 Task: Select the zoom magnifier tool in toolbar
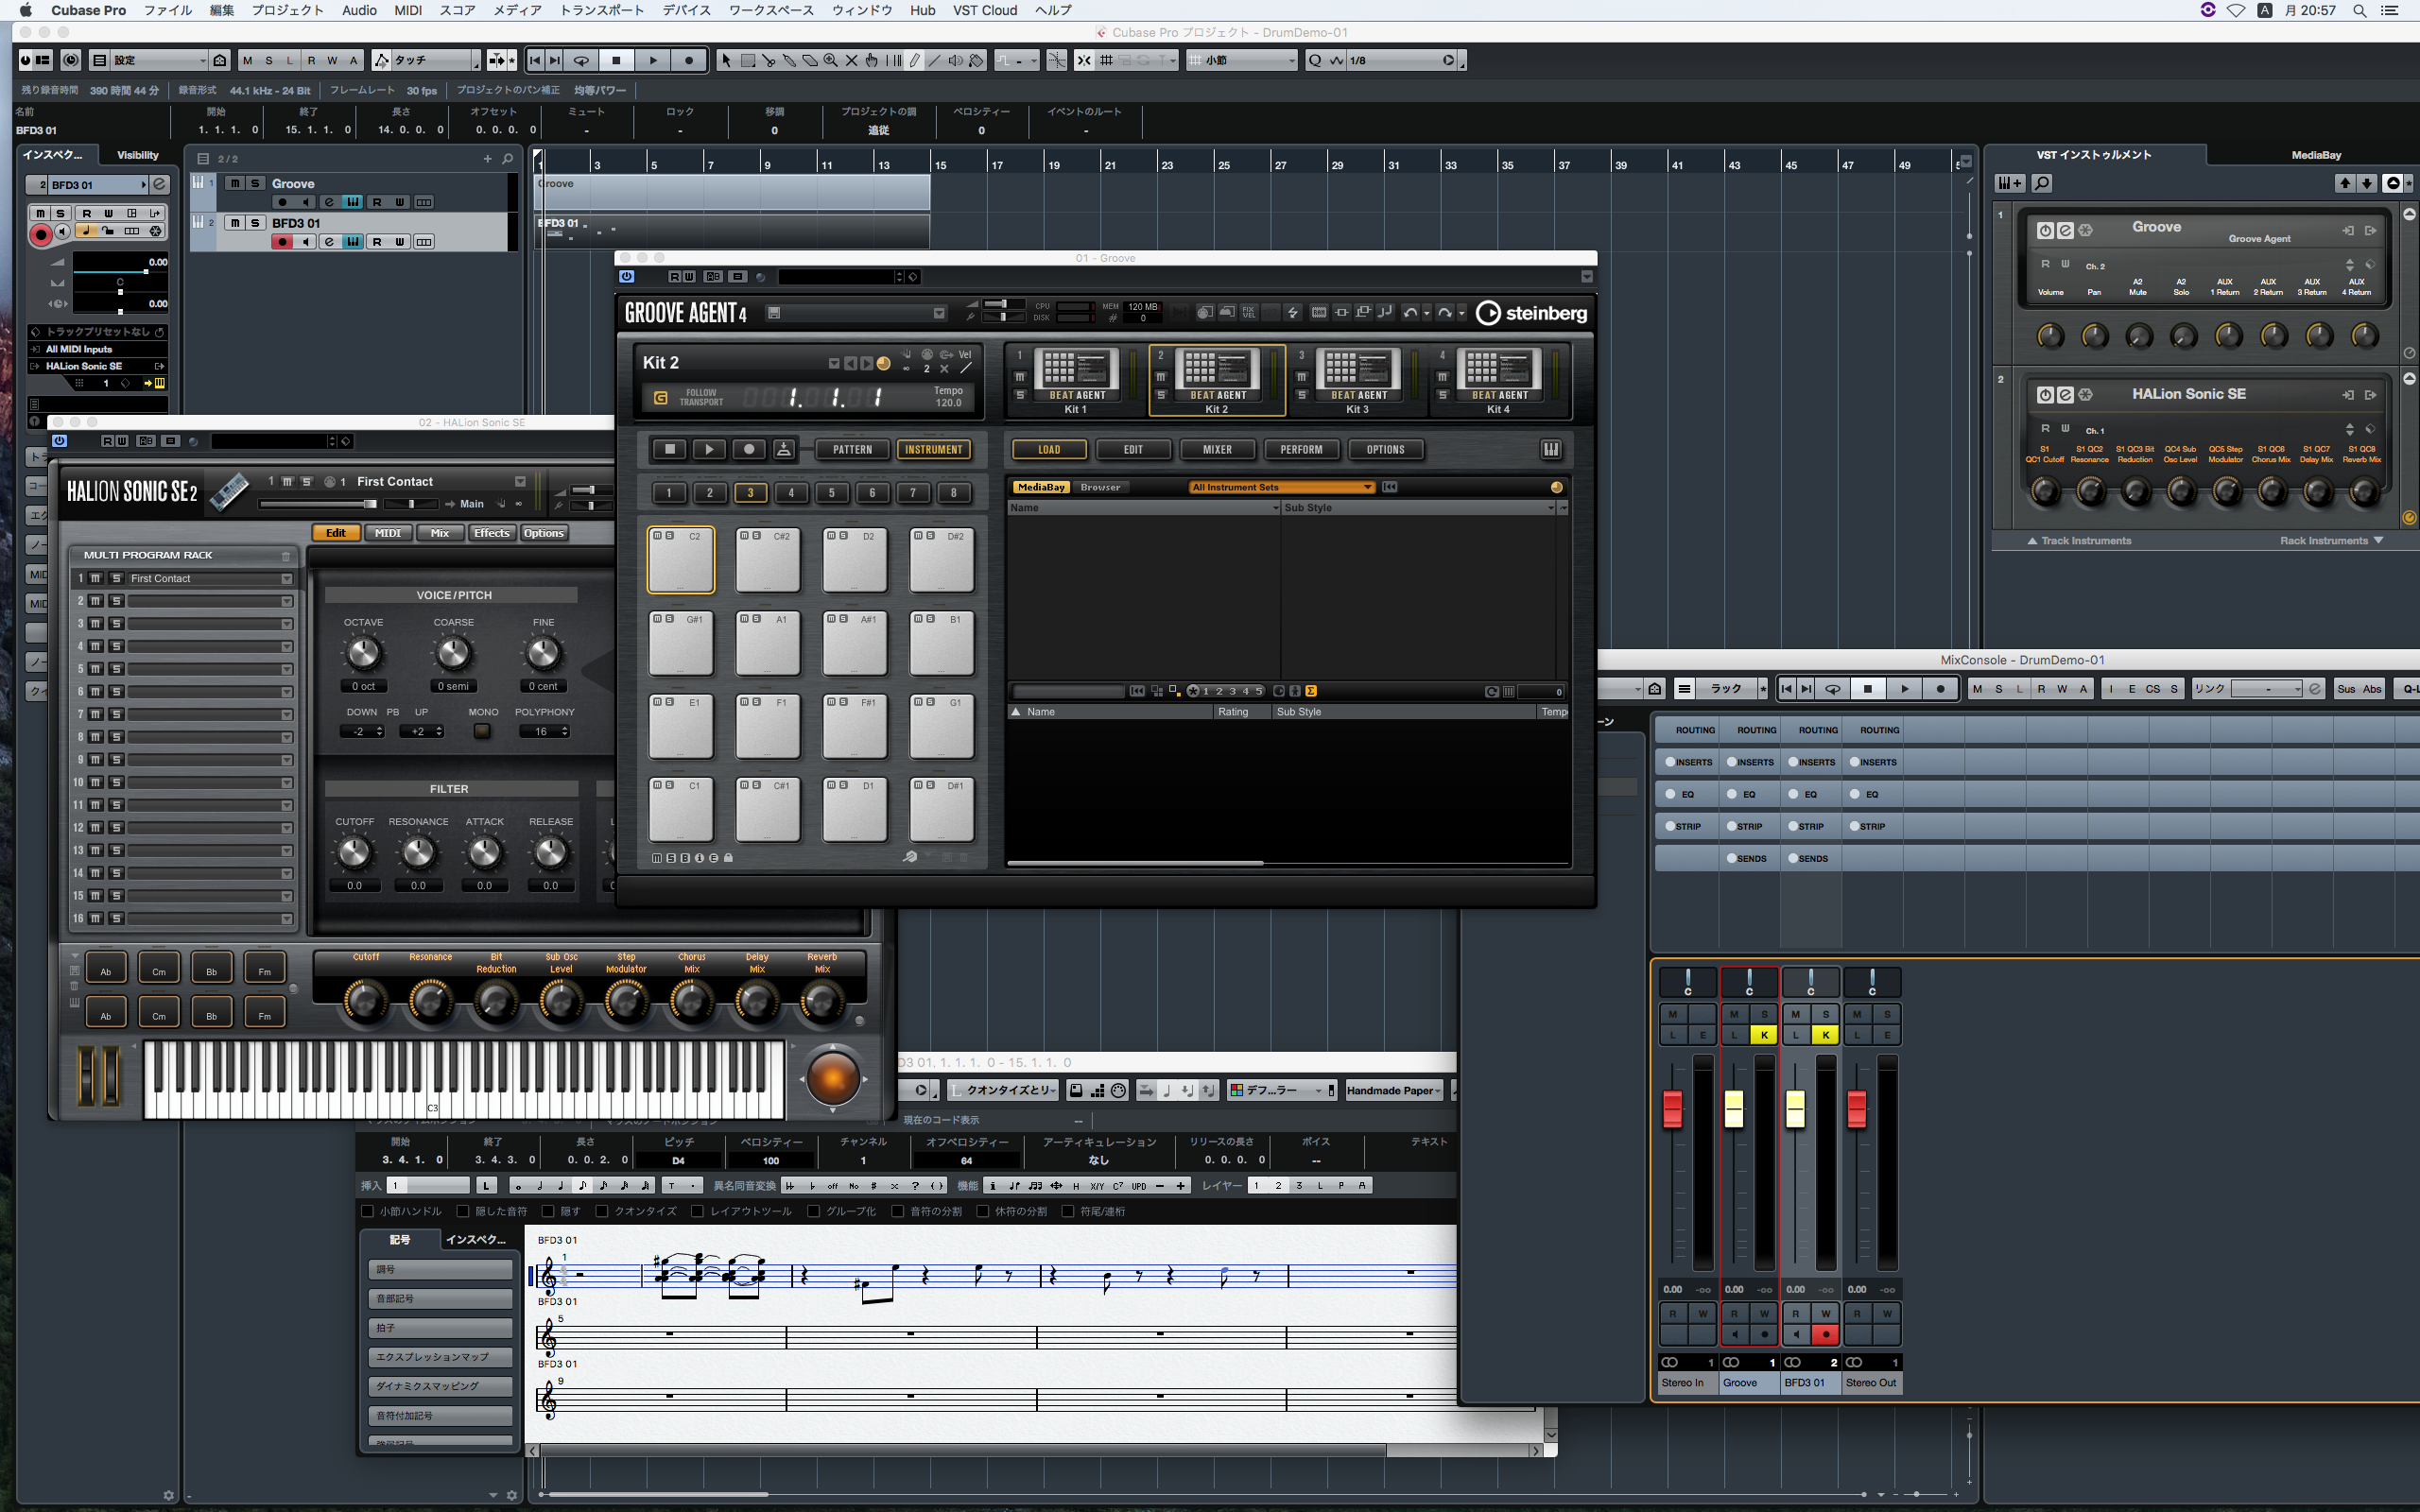click(830, 60)
